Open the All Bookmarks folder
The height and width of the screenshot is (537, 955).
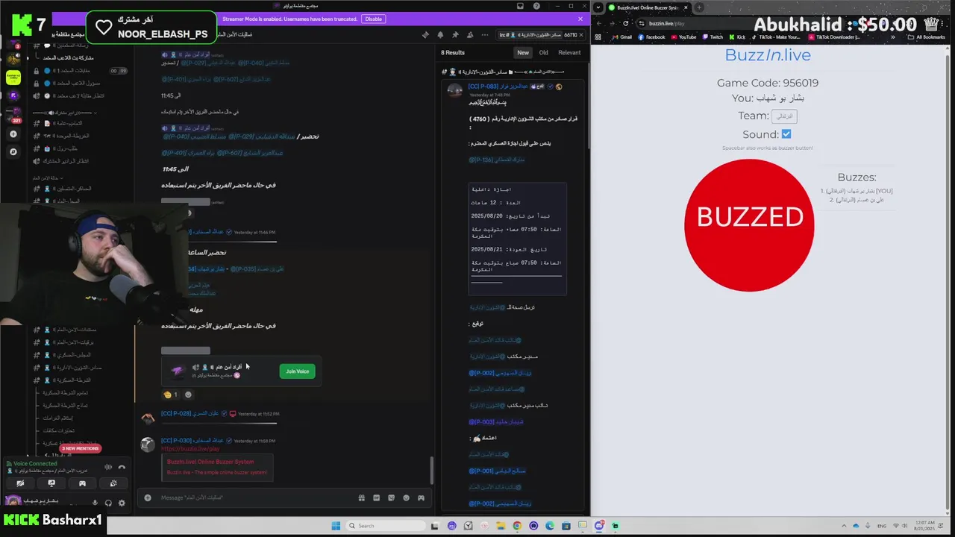point(925,37)
